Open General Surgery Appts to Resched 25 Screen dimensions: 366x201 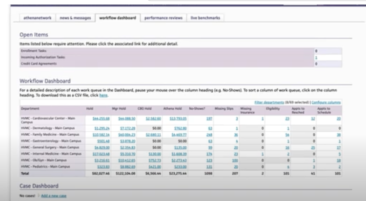[313, 147]
